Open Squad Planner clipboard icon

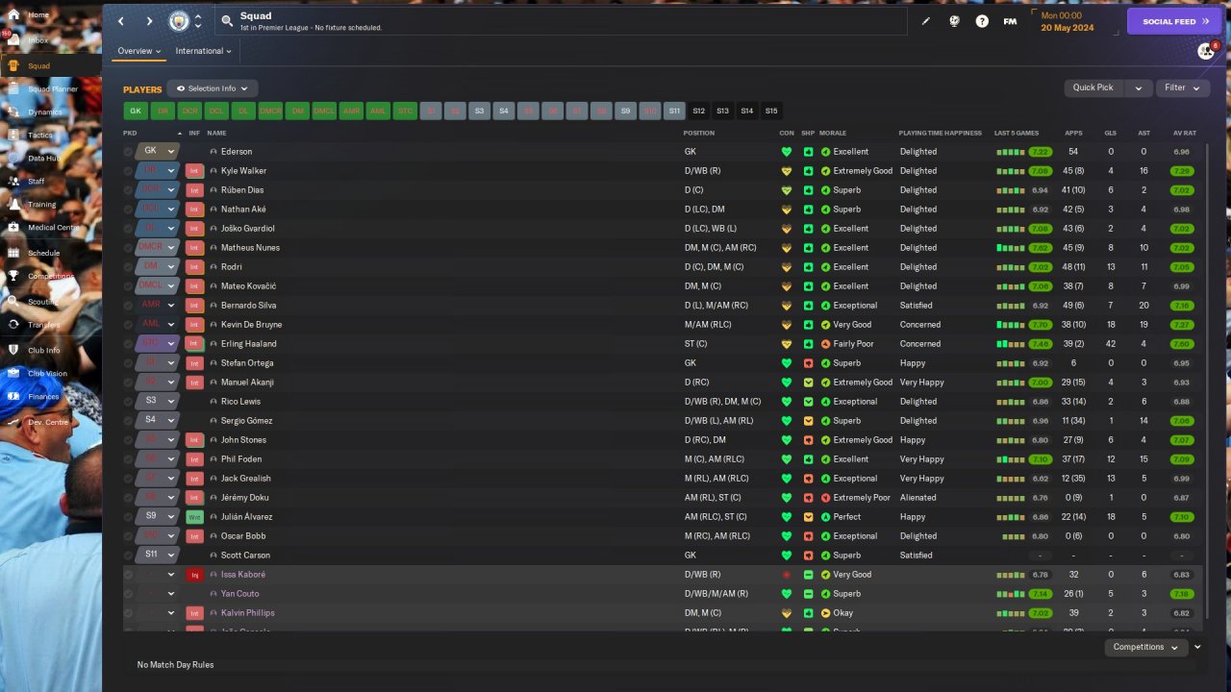14,89
